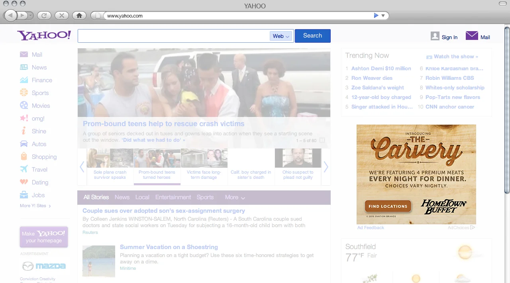Screen dimensions: 510x283
Task: Open the Shine sidebar icon
Action: tap(24, 131)
